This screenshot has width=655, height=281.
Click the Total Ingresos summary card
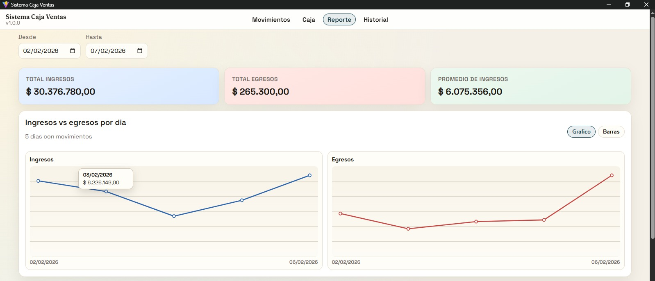118,86
